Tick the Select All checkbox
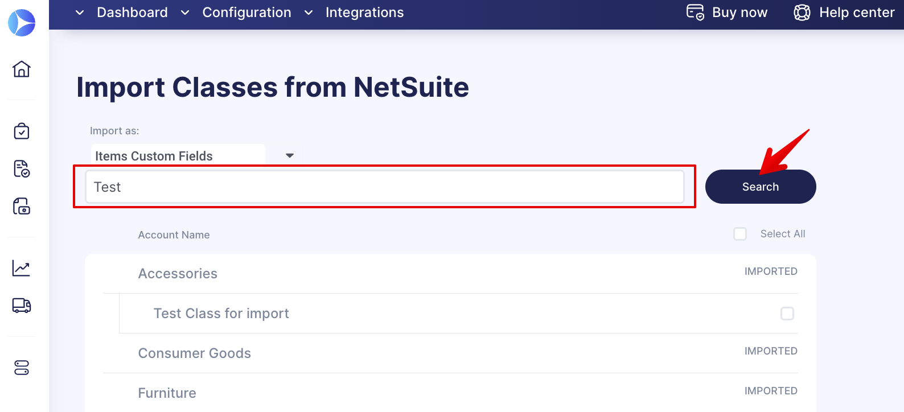Viewport: 904px width, 412px height. (740, 234)
